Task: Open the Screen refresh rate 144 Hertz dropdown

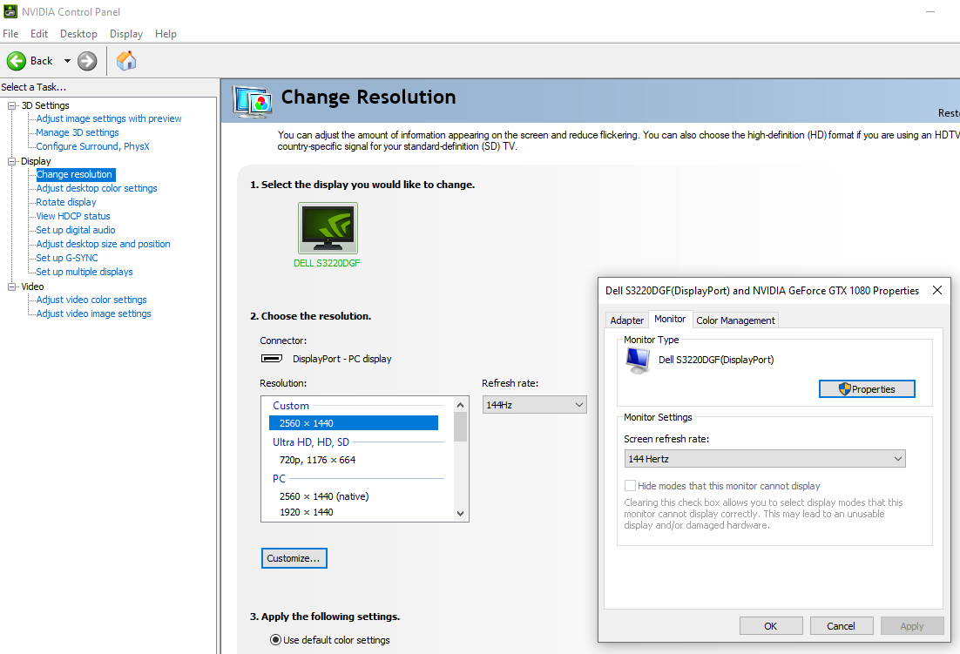Action: point(765,459)
